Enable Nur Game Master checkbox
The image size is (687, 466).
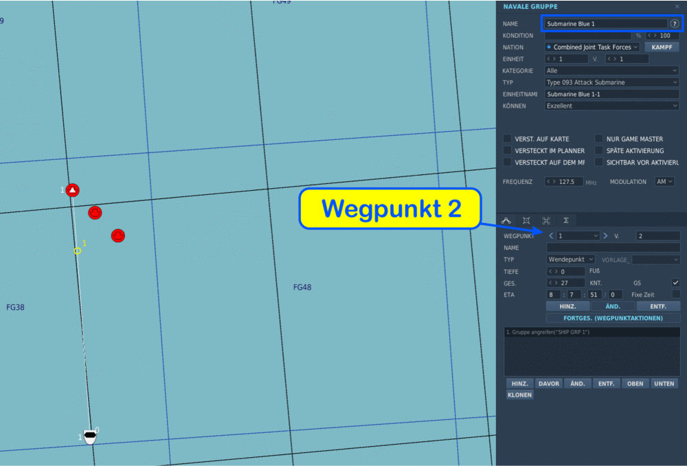(x=599, y=139)
